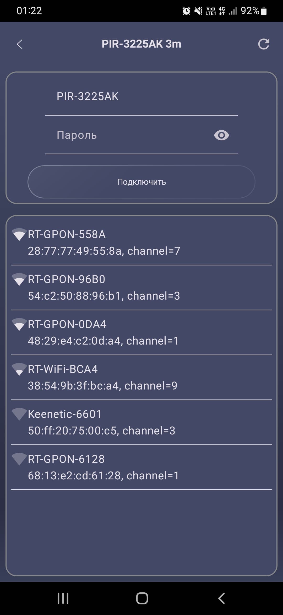The width and height of the screenshot is (283, 615).
Task: Click the Wi-Fi icon for RT-GPON-96B0
Action: click(x=19, y=279)
